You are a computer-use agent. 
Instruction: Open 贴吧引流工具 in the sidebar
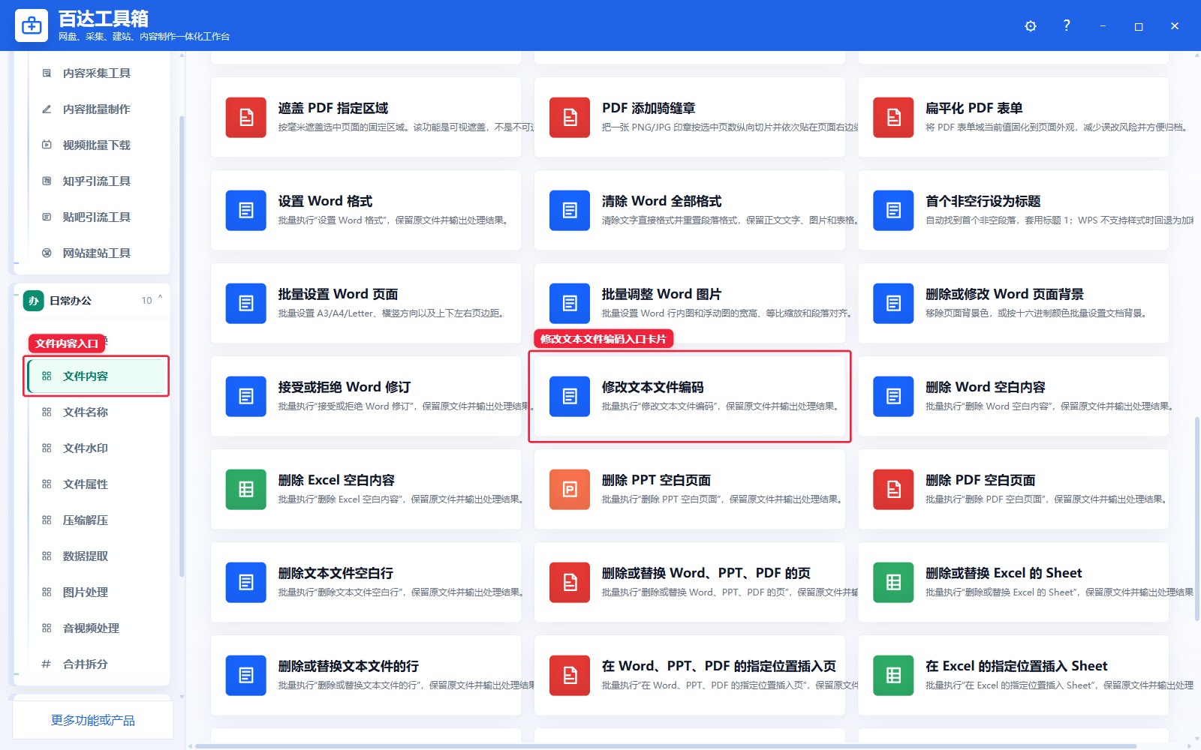tap(96, 217)
